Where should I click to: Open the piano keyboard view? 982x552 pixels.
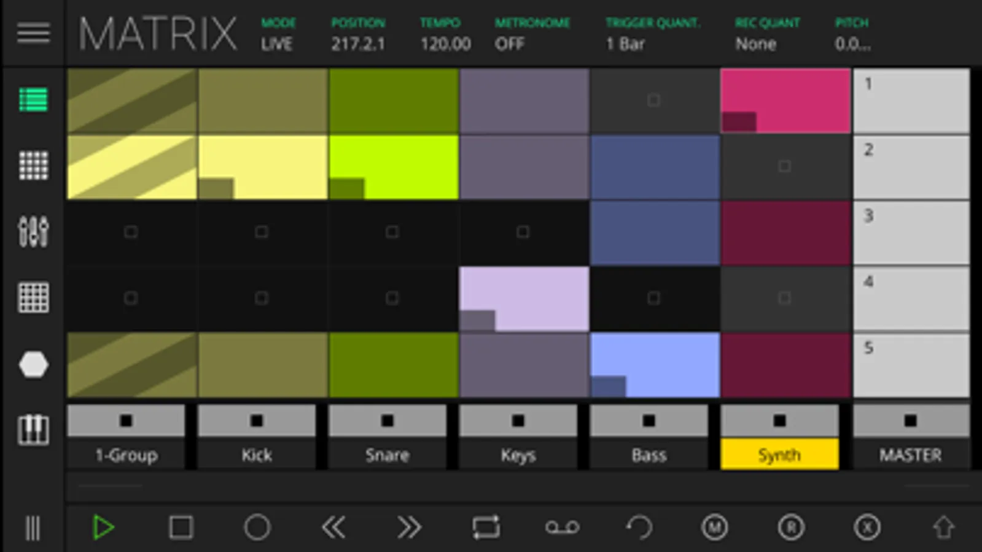(33, 429)
